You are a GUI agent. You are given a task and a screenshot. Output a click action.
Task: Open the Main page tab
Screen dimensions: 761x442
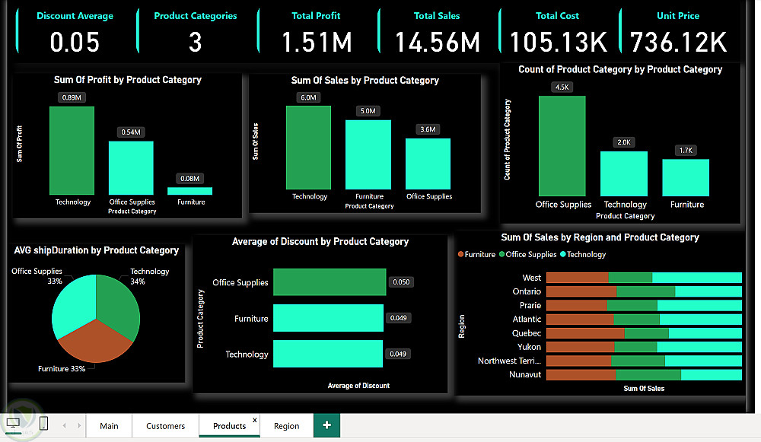click(109, 425)
